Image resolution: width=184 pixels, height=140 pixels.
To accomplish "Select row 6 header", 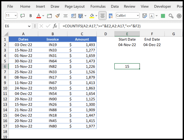I will tap(4, 66).
